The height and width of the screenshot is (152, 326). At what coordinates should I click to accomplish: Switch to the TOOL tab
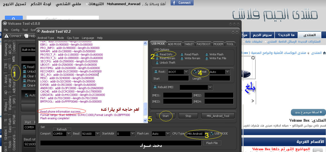pos(230,44)
